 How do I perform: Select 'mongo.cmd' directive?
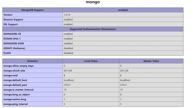pyautogui.click(x=11, y=75)
